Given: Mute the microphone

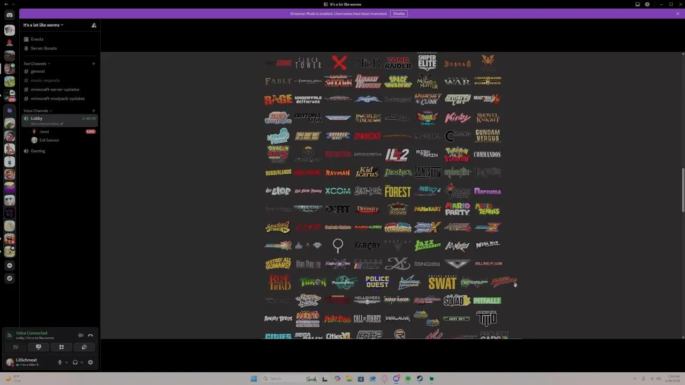Looking at the screenshot, I should tap(60, 362).
